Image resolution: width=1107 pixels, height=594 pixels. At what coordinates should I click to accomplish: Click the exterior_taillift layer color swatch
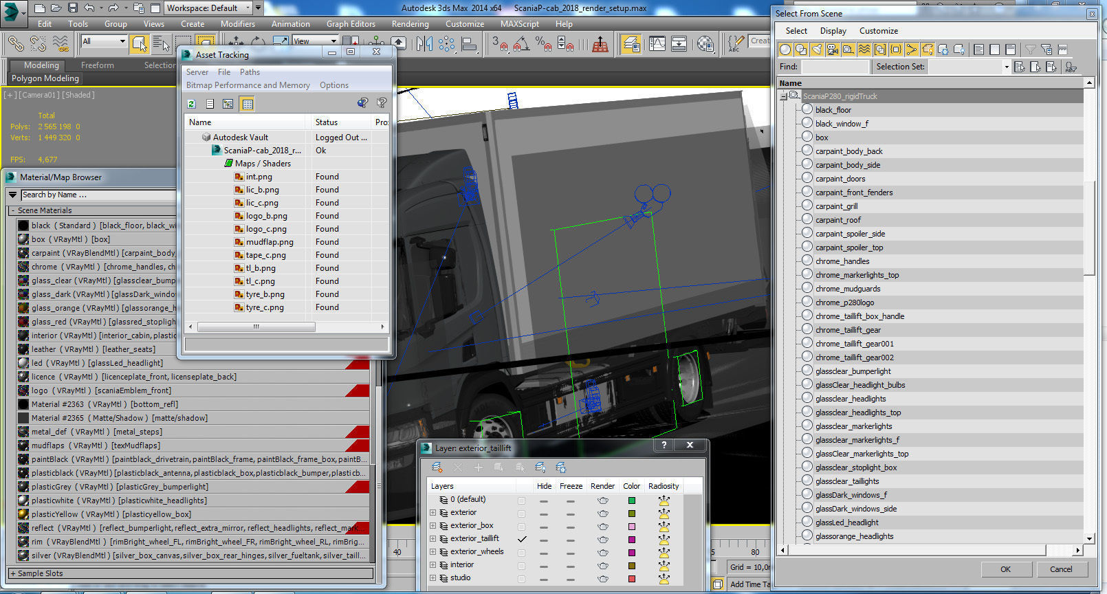click(x=631, y=540)
